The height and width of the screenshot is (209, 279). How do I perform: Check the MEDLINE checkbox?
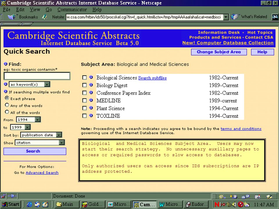84,100
